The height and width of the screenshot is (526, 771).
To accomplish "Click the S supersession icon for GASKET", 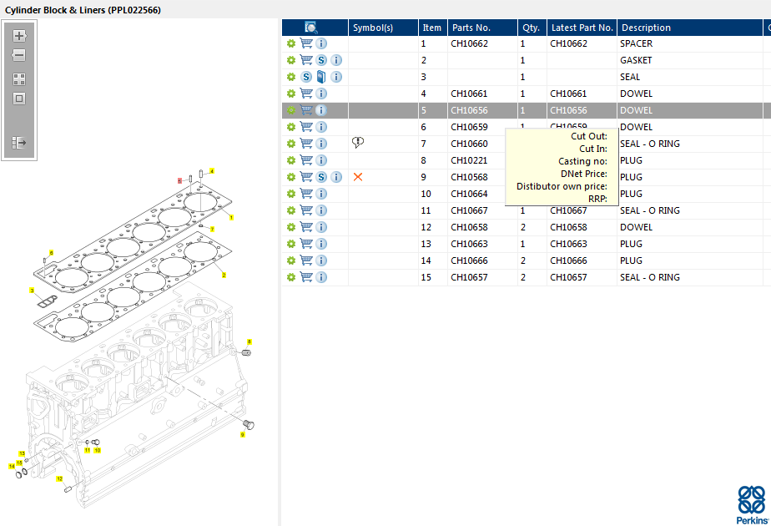I will coord(321,60).
